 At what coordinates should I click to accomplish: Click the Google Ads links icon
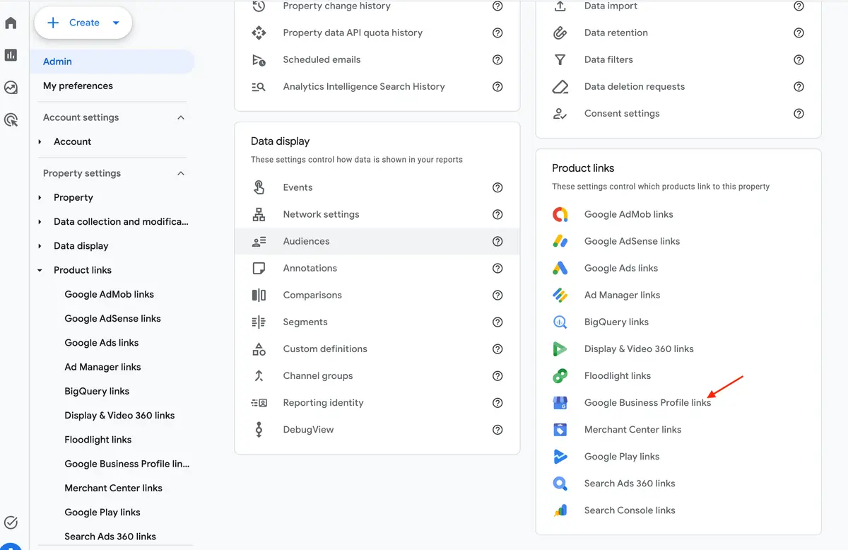[560, 268]
